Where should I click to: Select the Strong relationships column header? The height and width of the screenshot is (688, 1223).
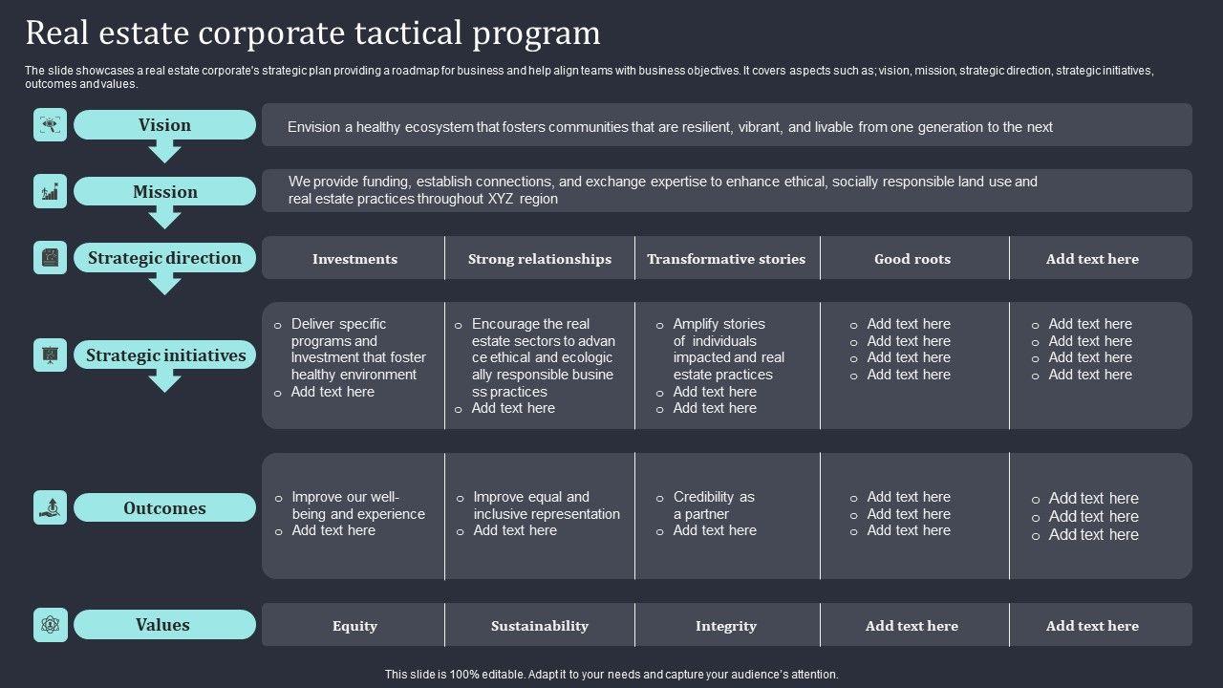[x=540, y=259]
